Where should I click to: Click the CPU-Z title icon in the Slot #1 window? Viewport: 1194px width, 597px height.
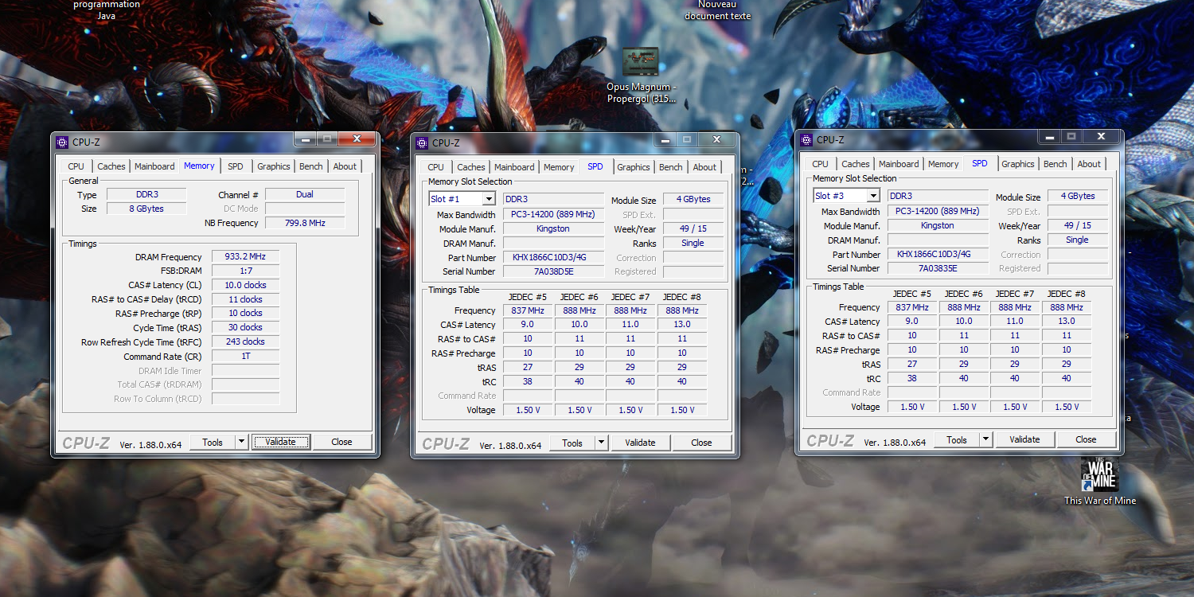click(422, 143)
